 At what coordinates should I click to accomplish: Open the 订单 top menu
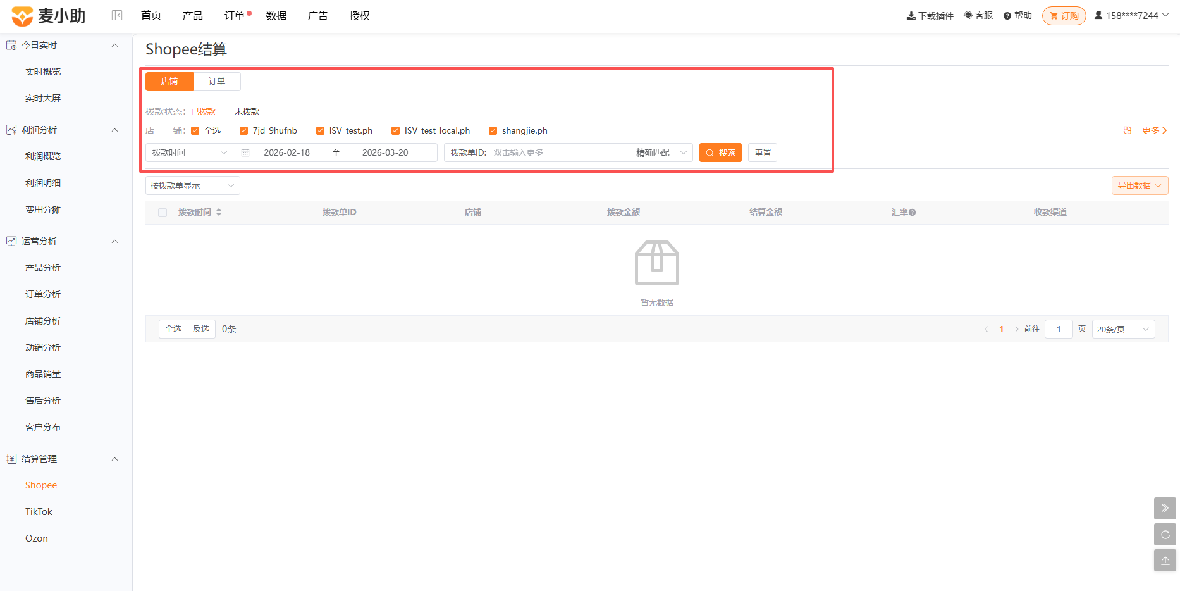click(235, 16)
